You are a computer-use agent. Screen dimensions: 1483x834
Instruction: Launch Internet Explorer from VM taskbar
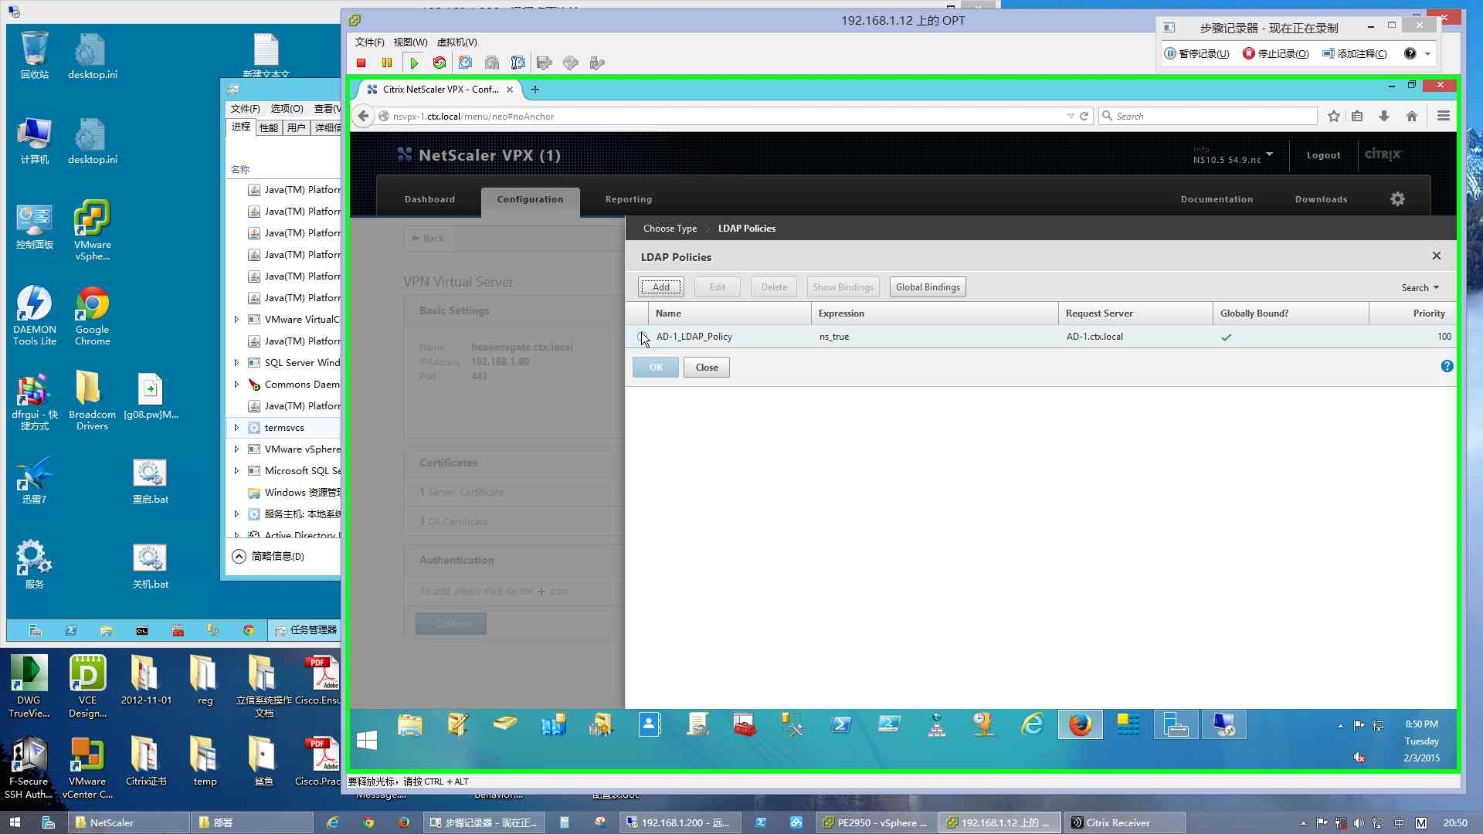tap(1033, 725)
